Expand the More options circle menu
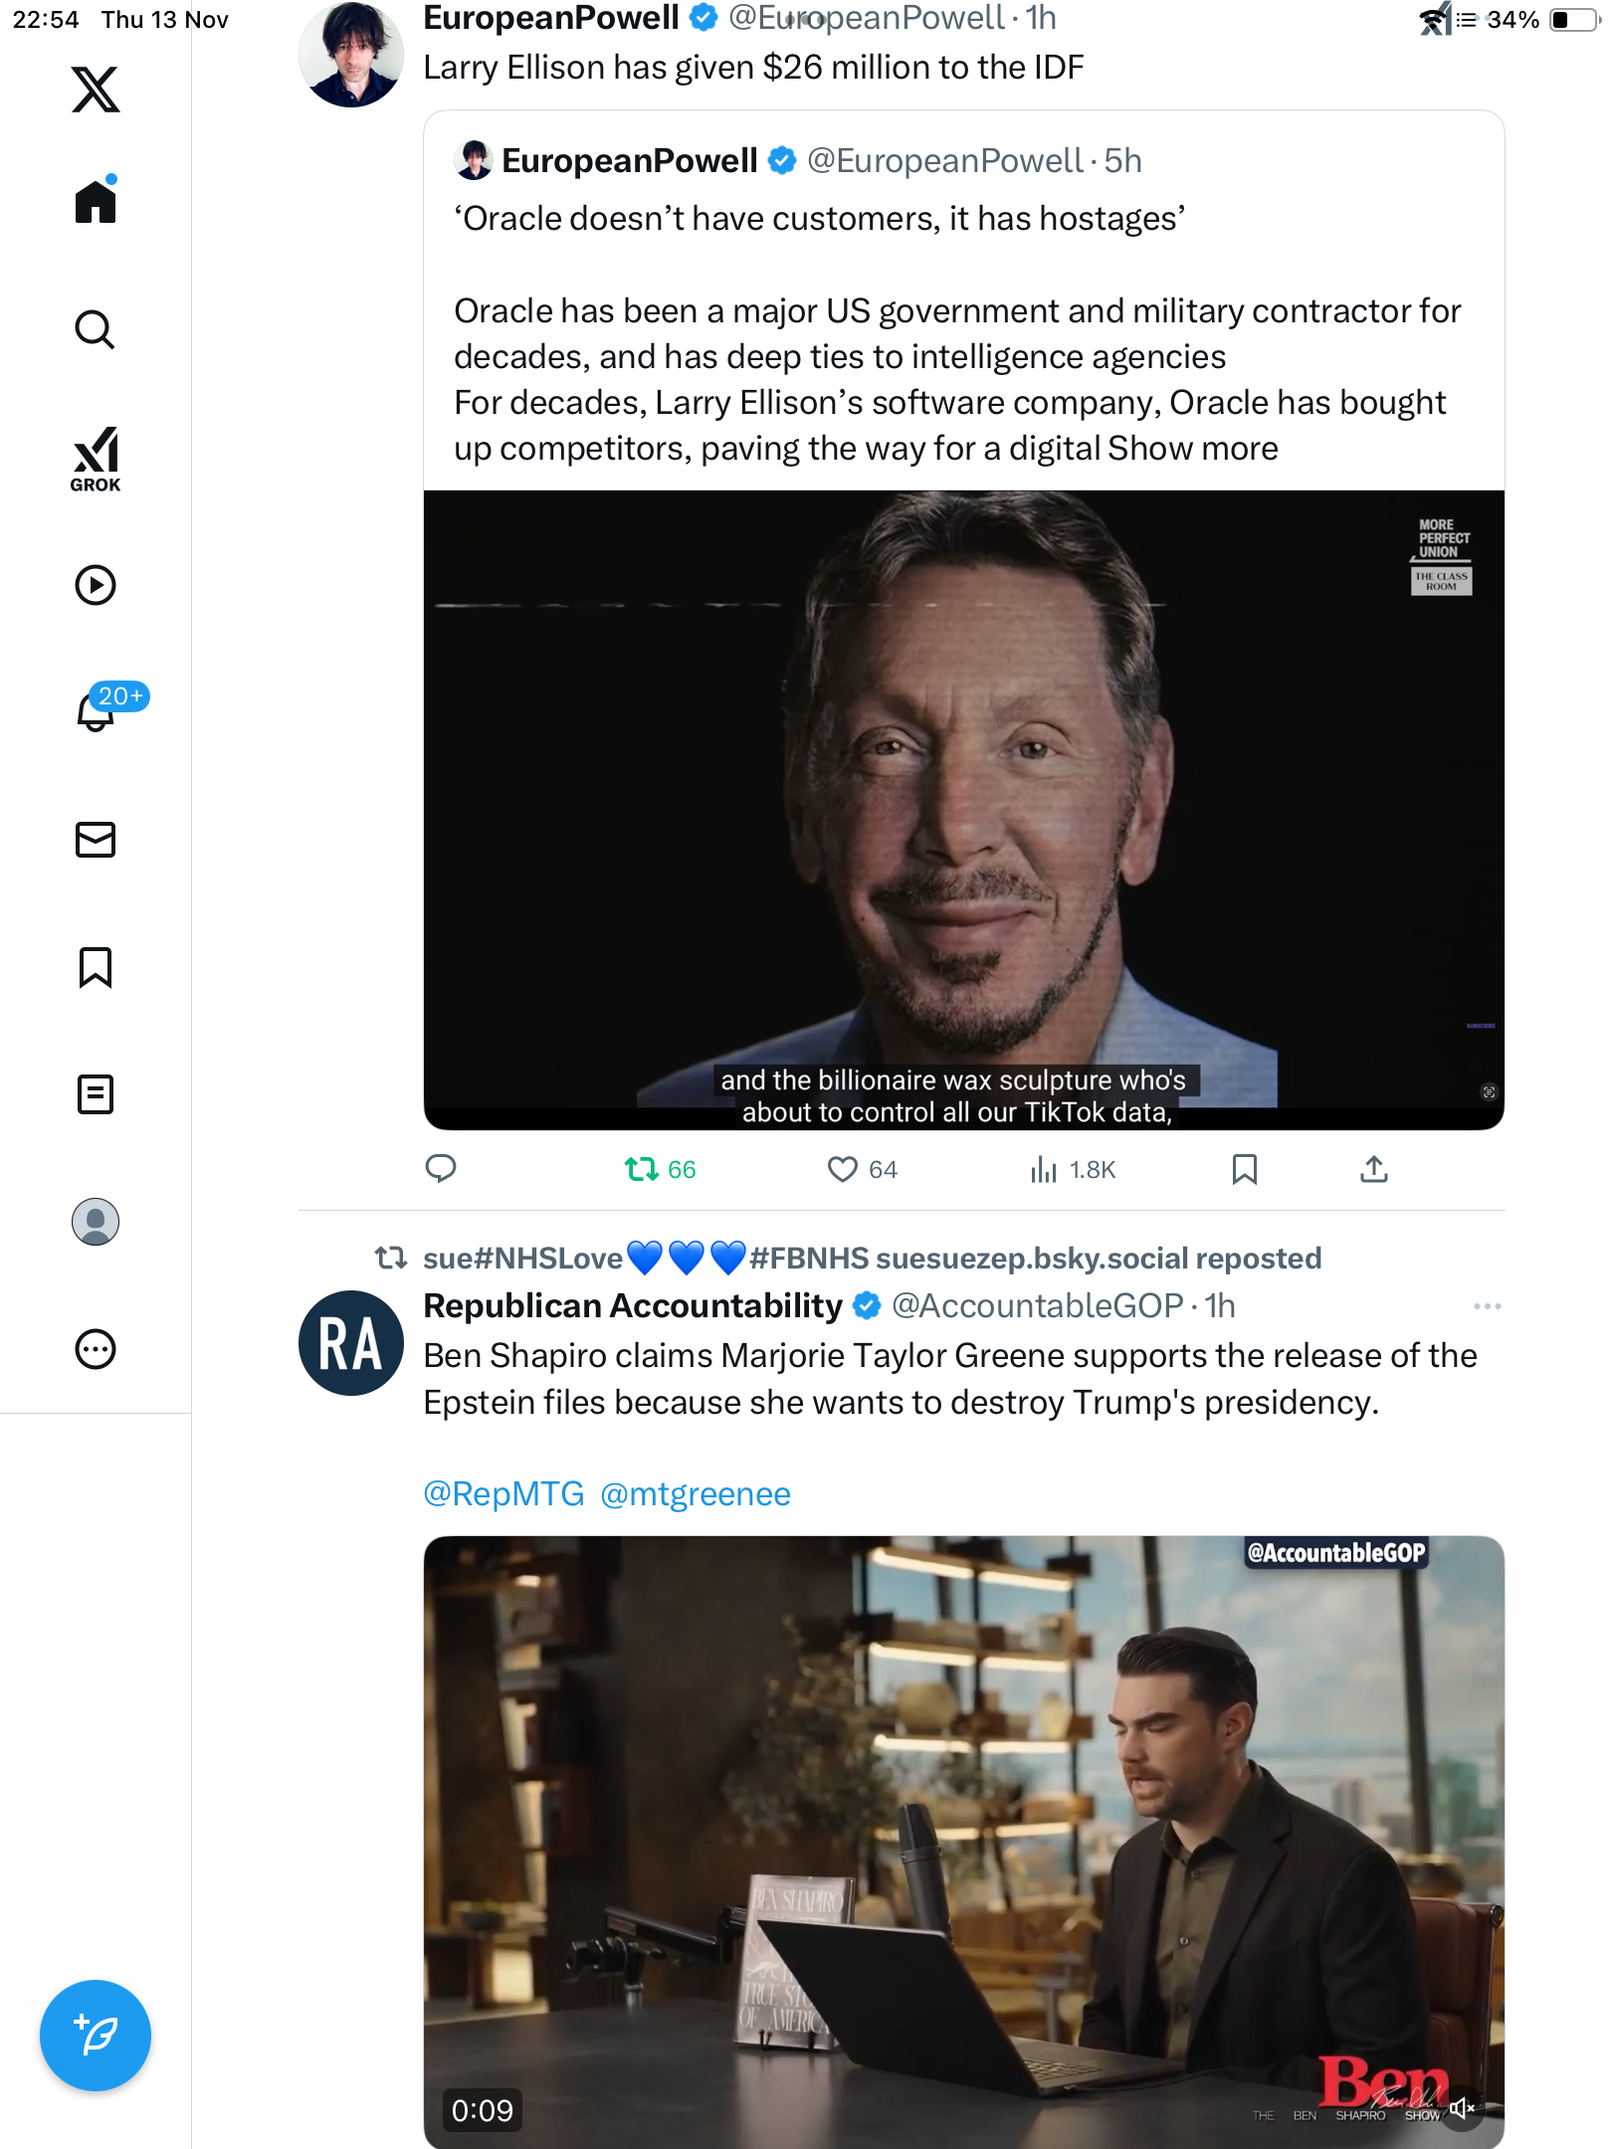Viewport: 1612px width, 2149px height. (x=96, y=1349)
